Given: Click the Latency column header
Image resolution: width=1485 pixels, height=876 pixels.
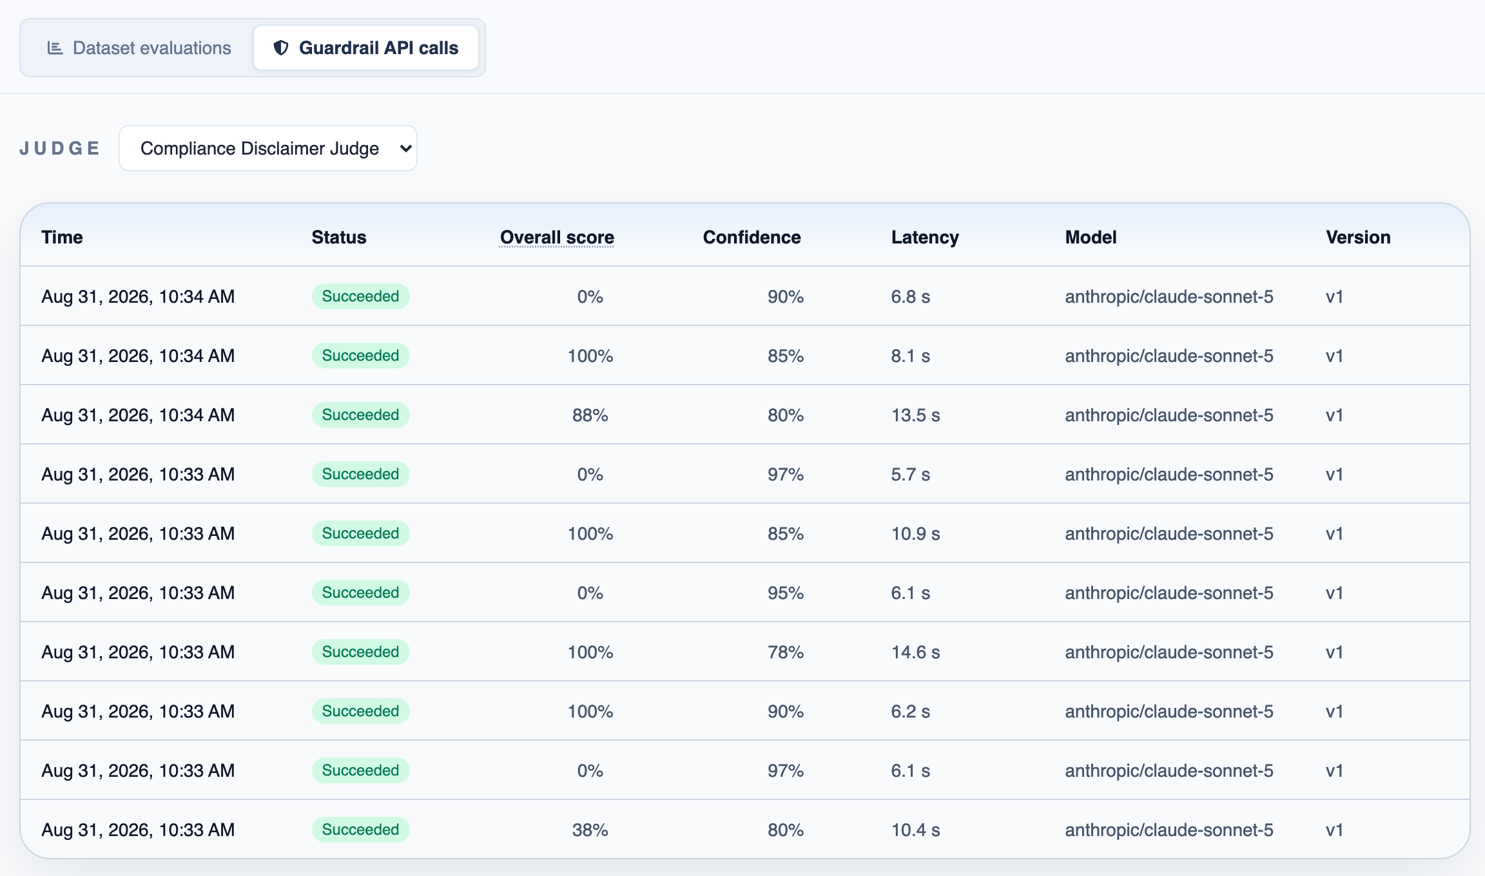Looking at the screenshot, I should point(925,237).
